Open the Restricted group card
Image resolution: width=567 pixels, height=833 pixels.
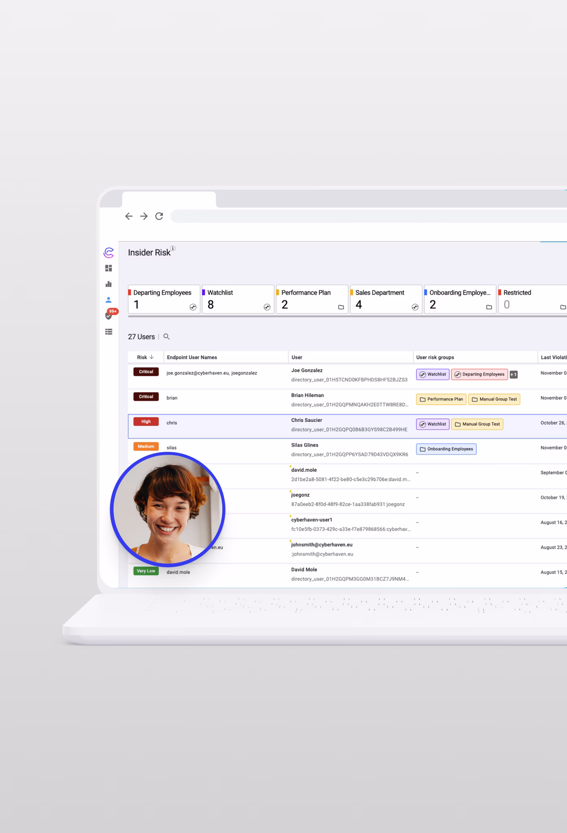click(x=533, y=299)
